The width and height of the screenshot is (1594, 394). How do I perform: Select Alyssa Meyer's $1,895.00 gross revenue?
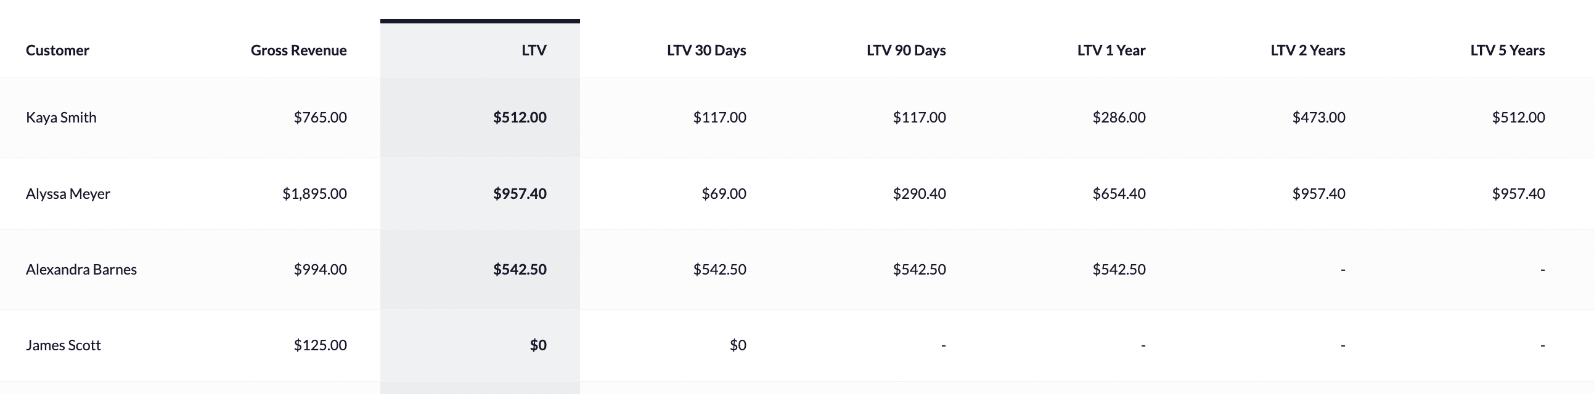314,193
